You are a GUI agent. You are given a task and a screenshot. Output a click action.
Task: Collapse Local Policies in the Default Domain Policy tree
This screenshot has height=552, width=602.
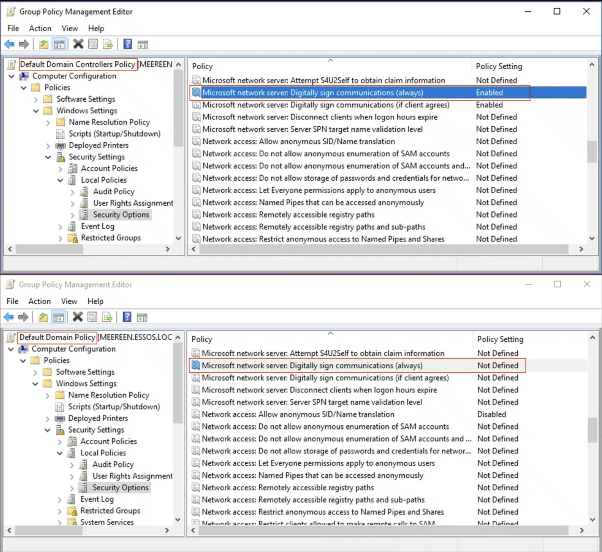point(60,453)
